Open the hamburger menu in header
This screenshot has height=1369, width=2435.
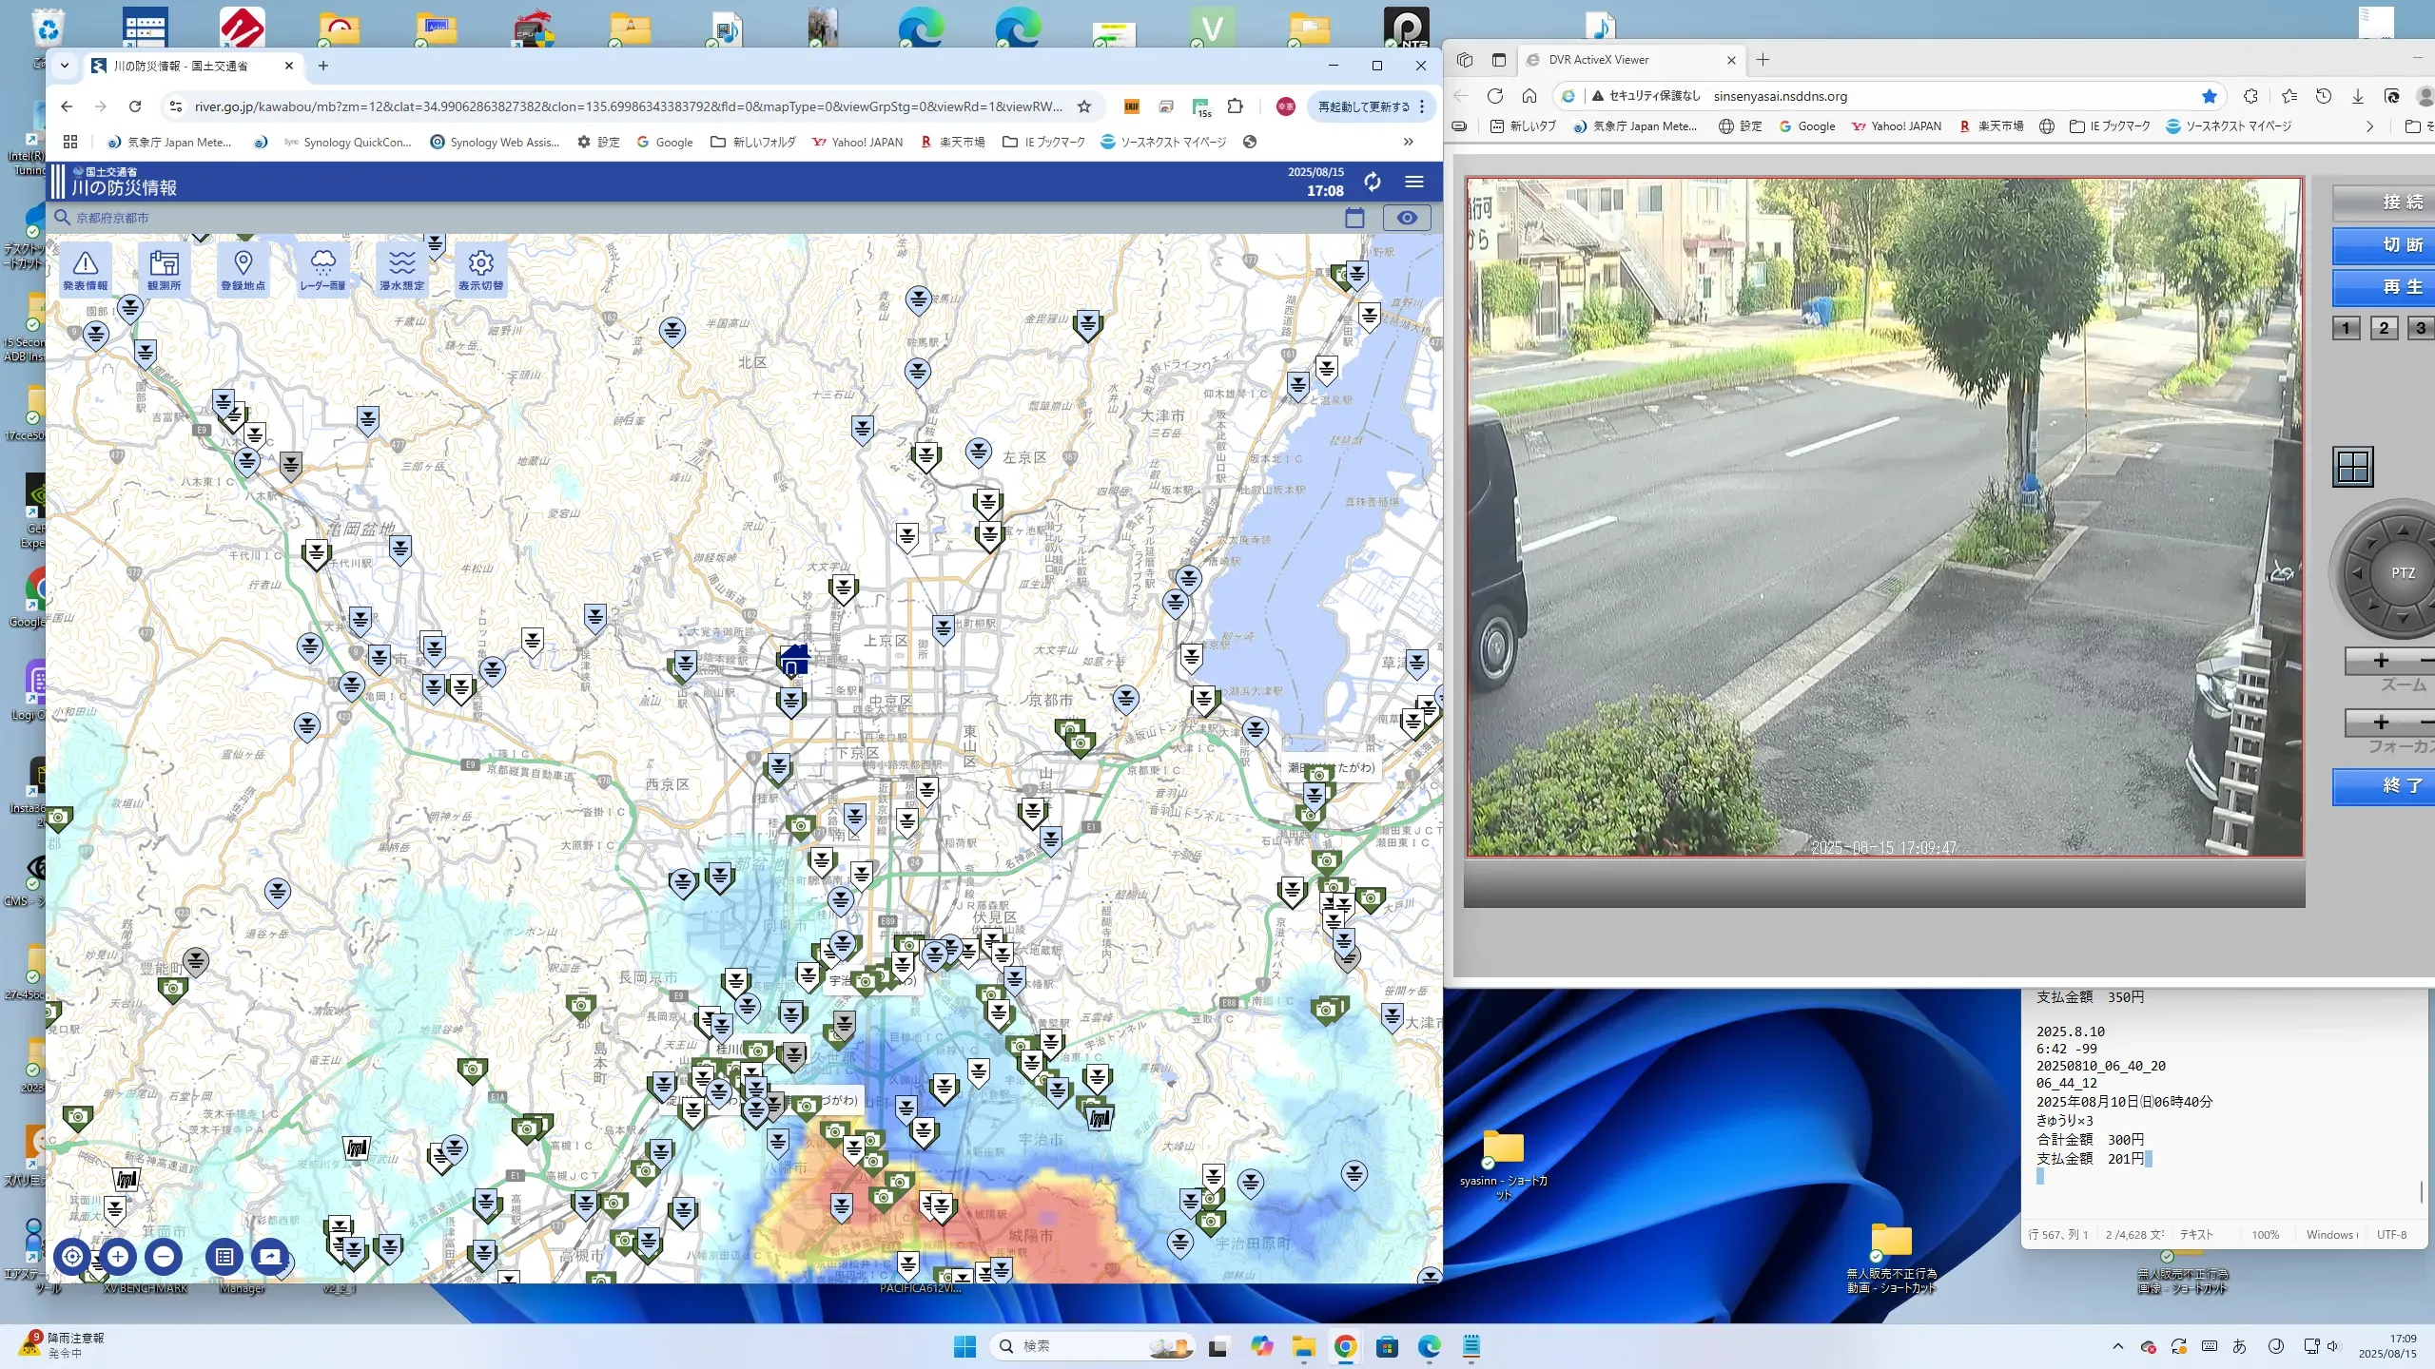coord(1414,182)
